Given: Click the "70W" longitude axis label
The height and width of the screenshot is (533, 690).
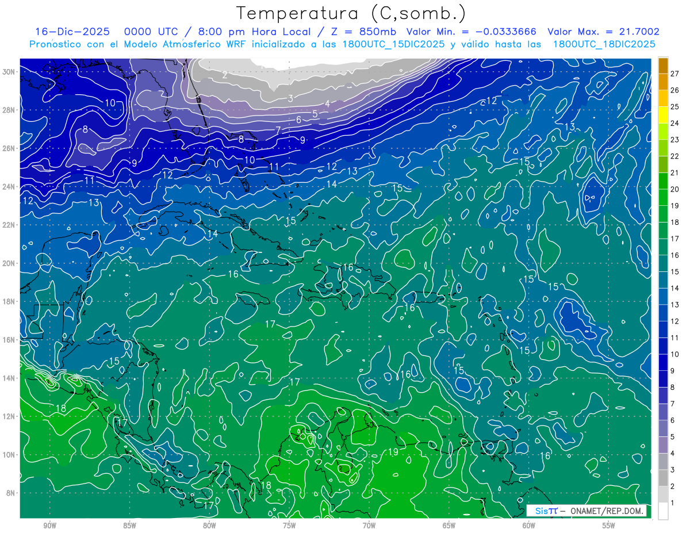Looking at the screenshot, I should 369,526.
